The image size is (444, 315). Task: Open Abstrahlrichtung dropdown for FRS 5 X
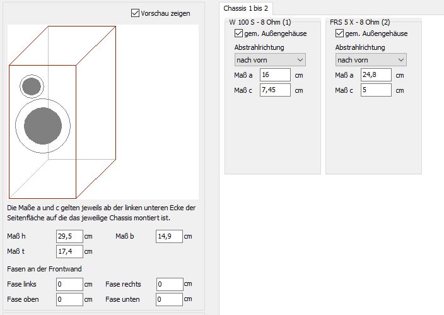coord(371,60)
